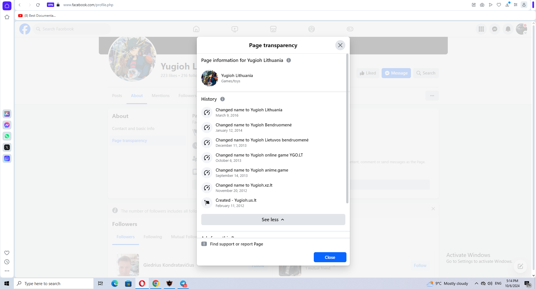This screenshot has width=536, height=289.
Task: Dismiss the followers info notice with X
Action: pyautogui.click(x=433, y=209)
